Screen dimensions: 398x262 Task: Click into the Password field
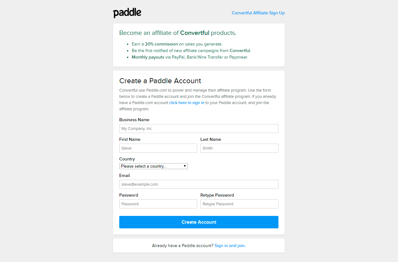158,204
